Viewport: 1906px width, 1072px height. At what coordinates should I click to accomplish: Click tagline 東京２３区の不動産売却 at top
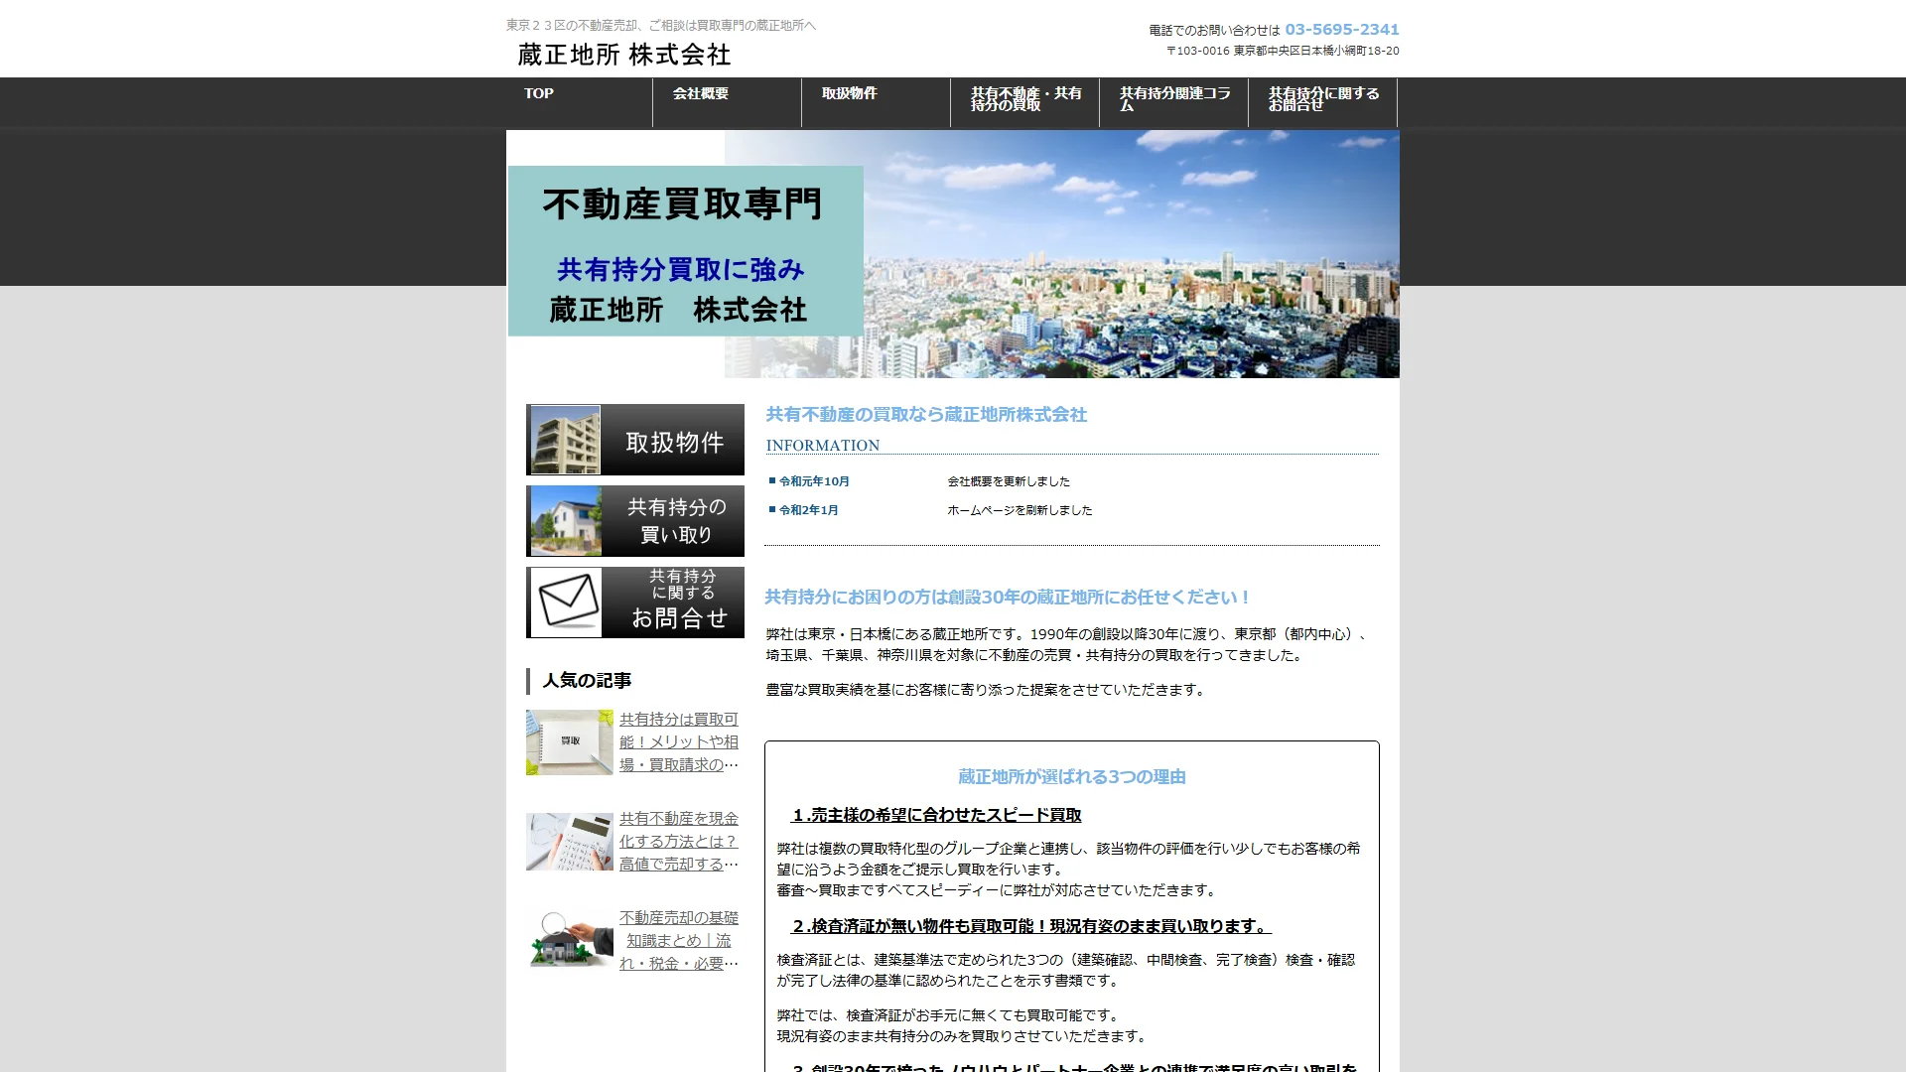point(661,25)
